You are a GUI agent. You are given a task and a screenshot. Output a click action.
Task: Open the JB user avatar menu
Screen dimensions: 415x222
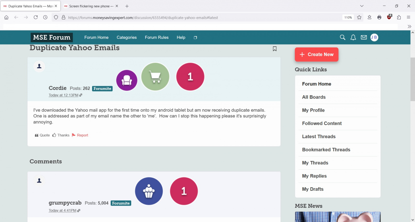point(374,38)
